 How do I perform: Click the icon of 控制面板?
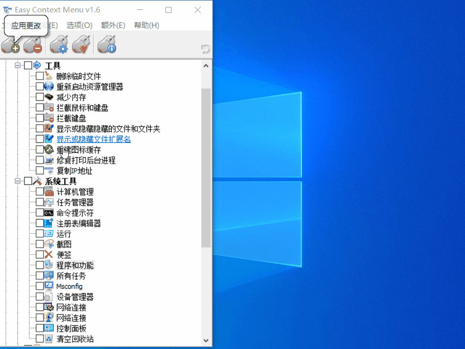coord(49,328)
